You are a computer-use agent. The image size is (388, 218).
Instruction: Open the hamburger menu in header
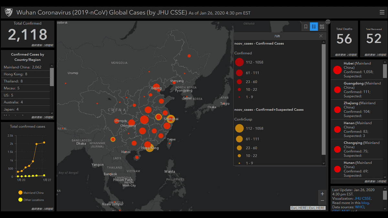pos(382,12)
